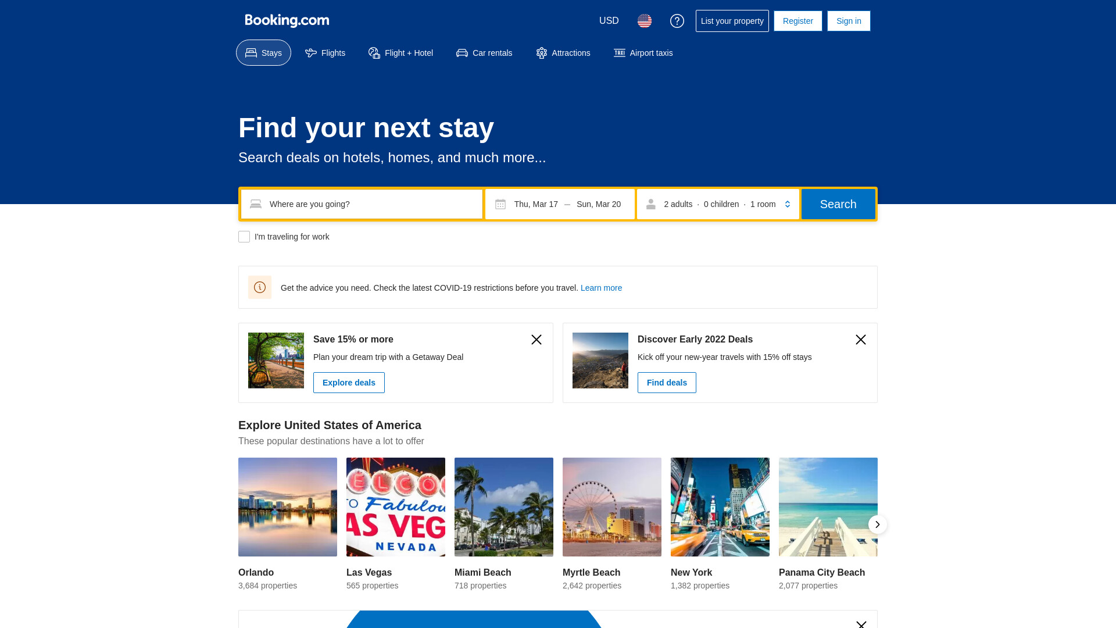1116x628 pixels.
Task: Open the Las Vegas destination thumbnail
Action: click(x=396, y=507)
